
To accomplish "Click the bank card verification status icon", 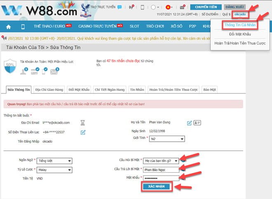I will [35, 71].
